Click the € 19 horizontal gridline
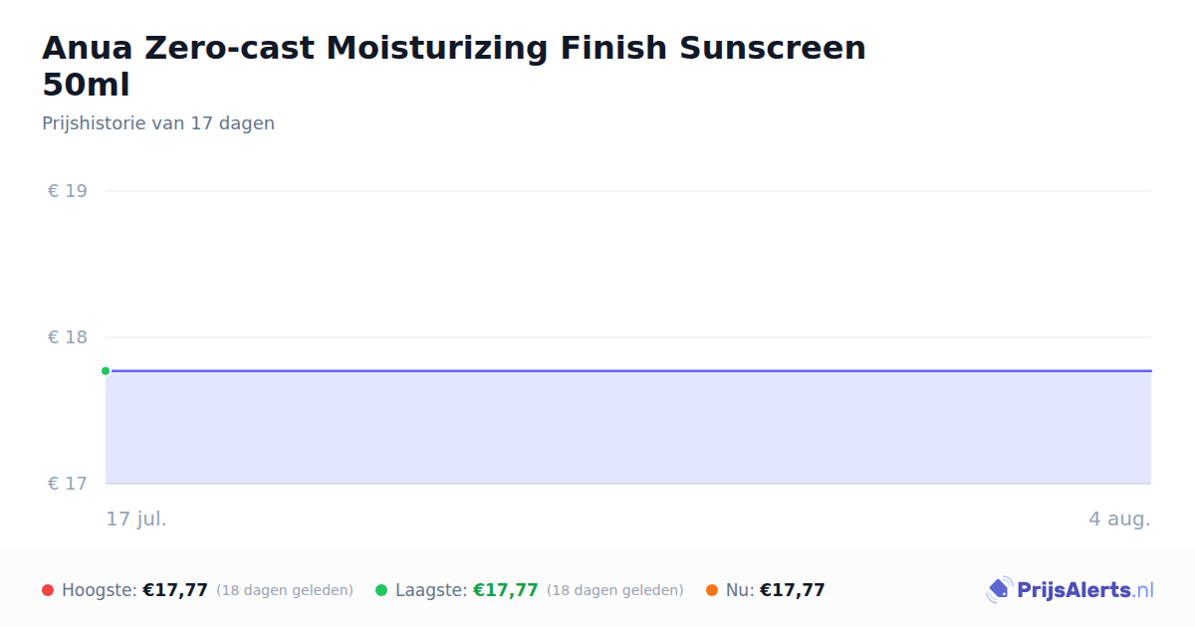1195x627 pixels. click(628, 191)
